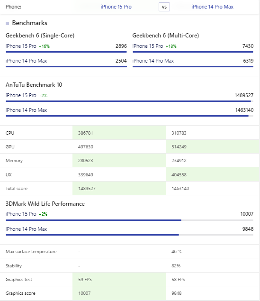Open the iPhone 14 Pro Max header link
This screenshot has height=301, width=260.
pyautogui.click(x=212, y=7)
